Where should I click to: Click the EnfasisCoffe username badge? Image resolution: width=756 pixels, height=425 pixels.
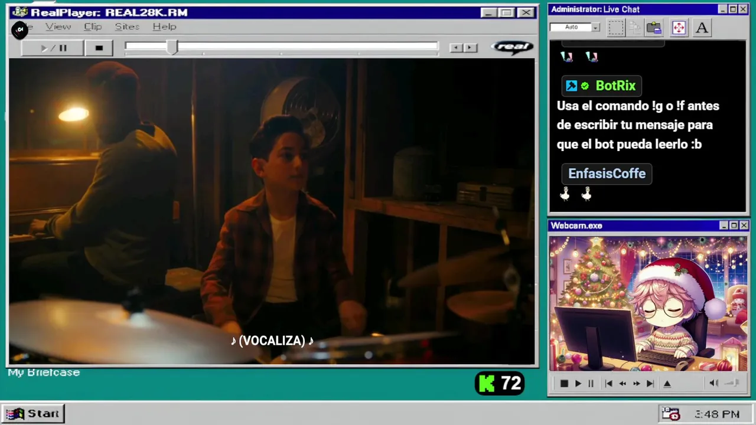[607, 174]
